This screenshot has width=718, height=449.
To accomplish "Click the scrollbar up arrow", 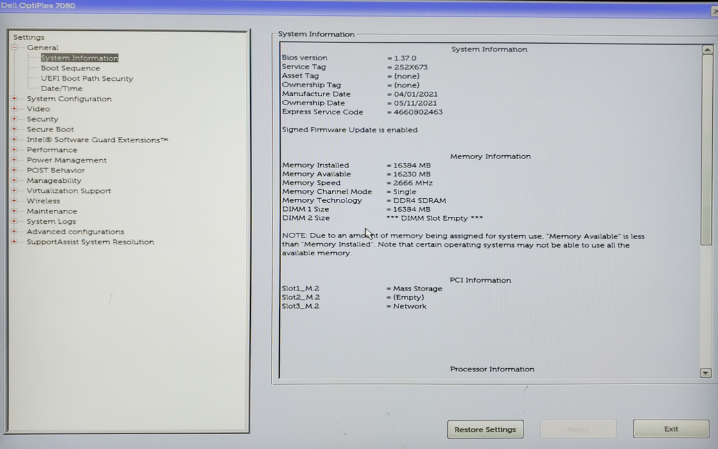I will coord(708,49).
